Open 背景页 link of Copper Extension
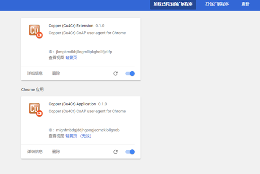The width and height of the screenshot is (260, 174). pyautogui.click(x=71, y=58)
